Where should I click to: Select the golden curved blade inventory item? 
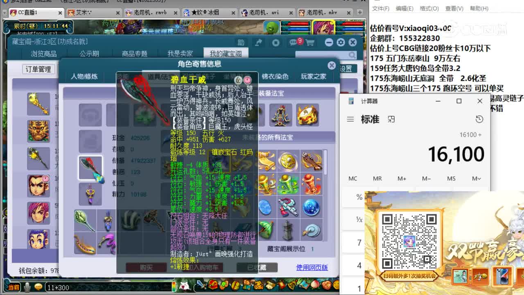[85, 243]
